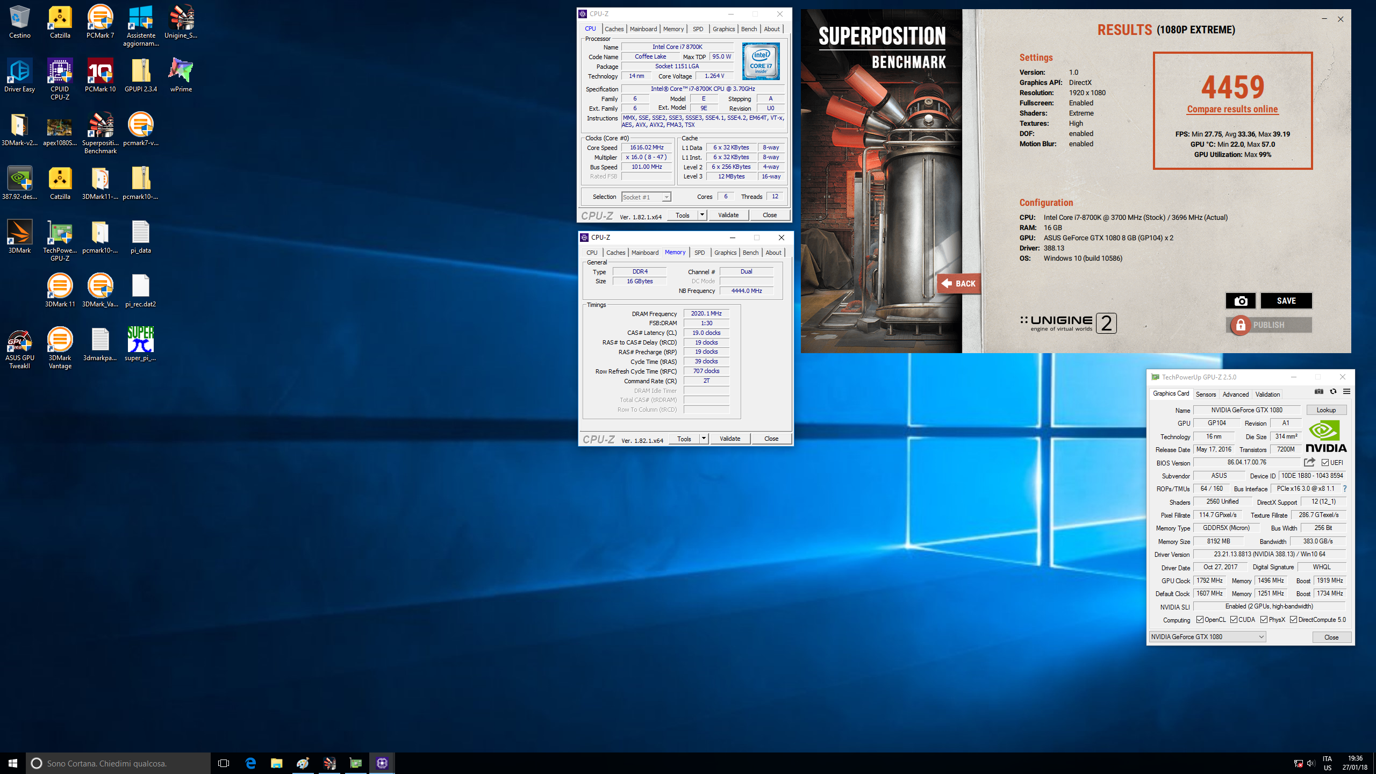Image resolution: width=1376 pixels, height=774 pixels.
Task: Open the Unigine_S... installer icon on desktop
Action: tap(181, 21)
